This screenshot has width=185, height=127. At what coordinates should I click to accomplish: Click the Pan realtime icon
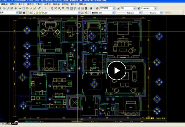(52, 8)
